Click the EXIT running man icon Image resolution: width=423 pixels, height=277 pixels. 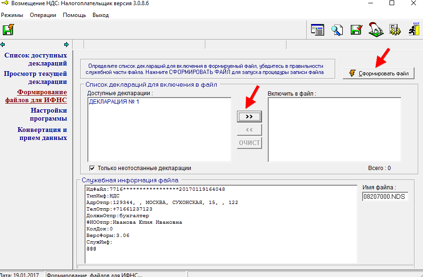(414, 30)
